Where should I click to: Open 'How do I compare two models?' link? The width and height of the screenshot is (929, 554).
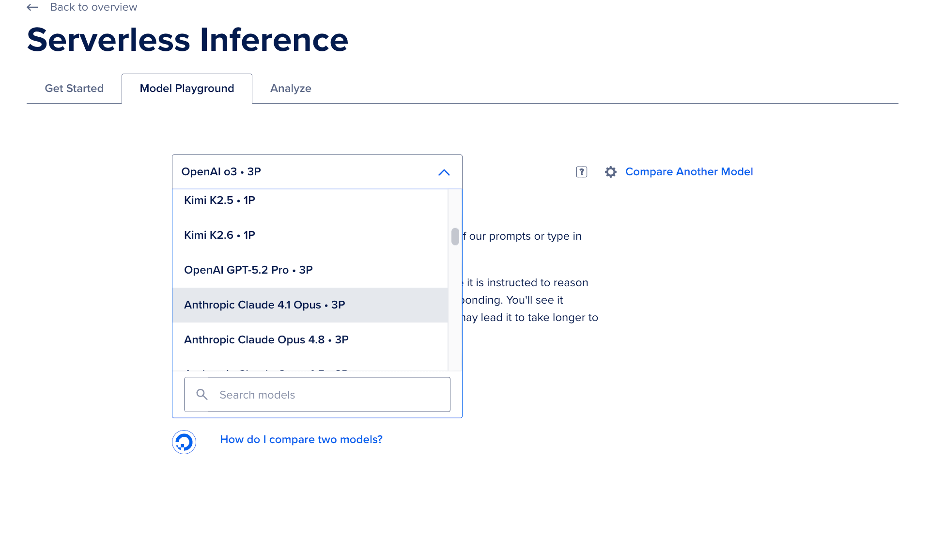click(301, 440)
